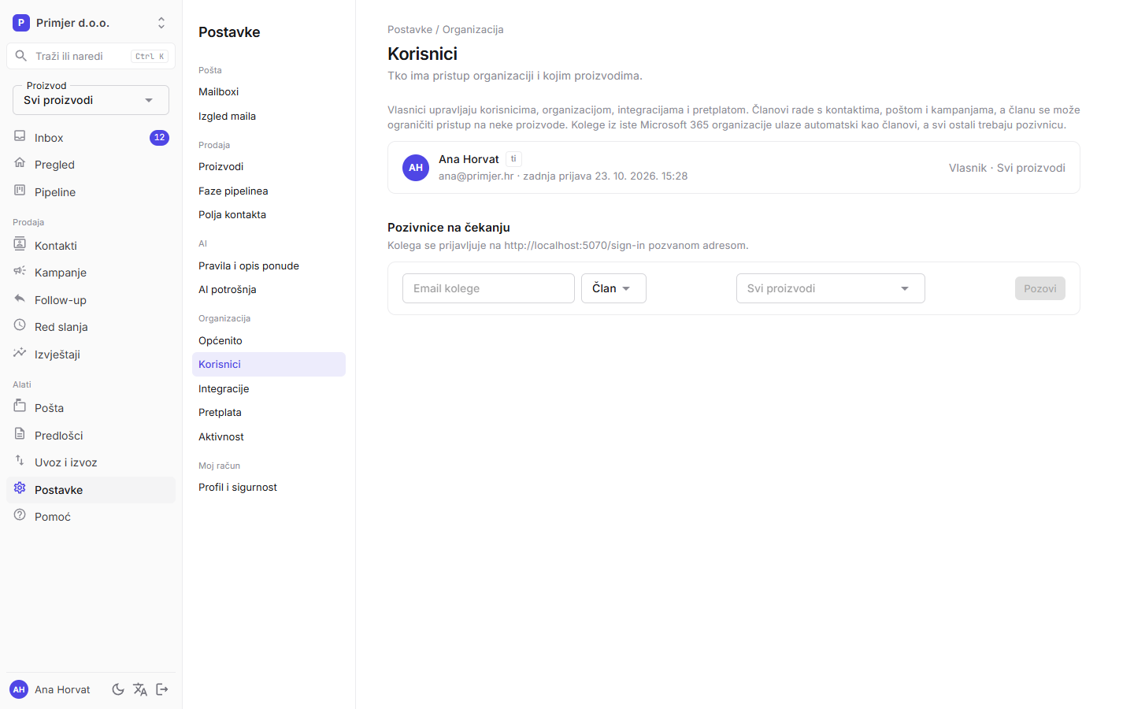This screenshot has height=709, width=1134.
Task: Click the Predlošci document icon
Action: (20, 435)
